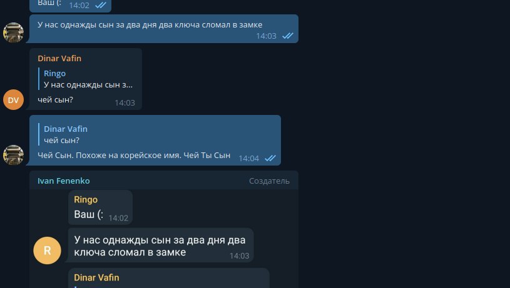Click the forwarded 'Ваш (:' message bubble
The image size is (510, 288).
point(100,207)
